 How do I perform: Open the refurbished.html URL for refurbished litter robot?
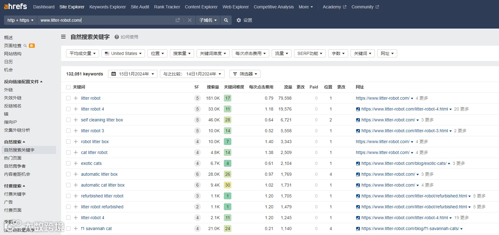pyautogui.click(x=414, y=196)
